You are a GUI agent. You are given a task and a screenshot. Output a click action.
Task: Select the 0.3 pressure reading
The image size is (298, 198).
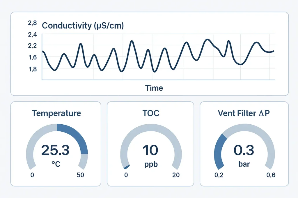[x=244, y=150]
